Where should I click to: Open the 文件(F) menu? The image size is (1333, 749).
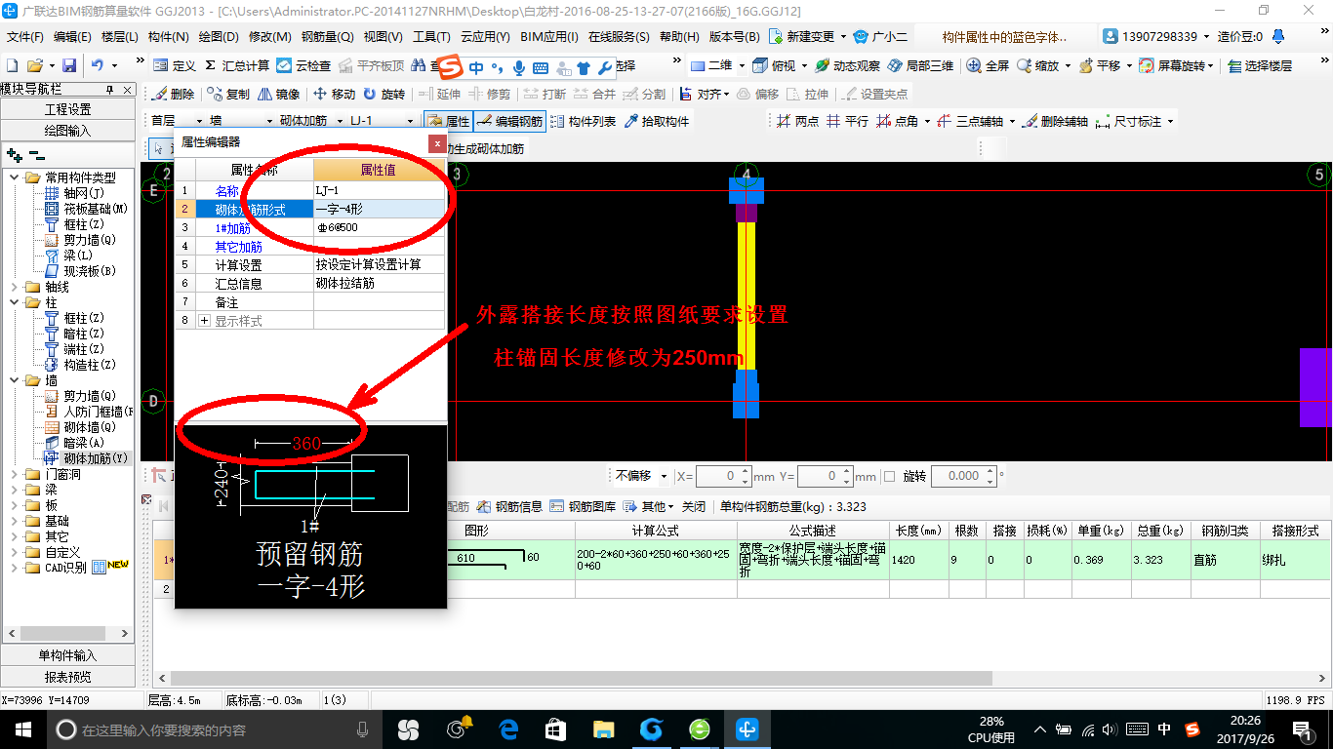coord(25,37)
